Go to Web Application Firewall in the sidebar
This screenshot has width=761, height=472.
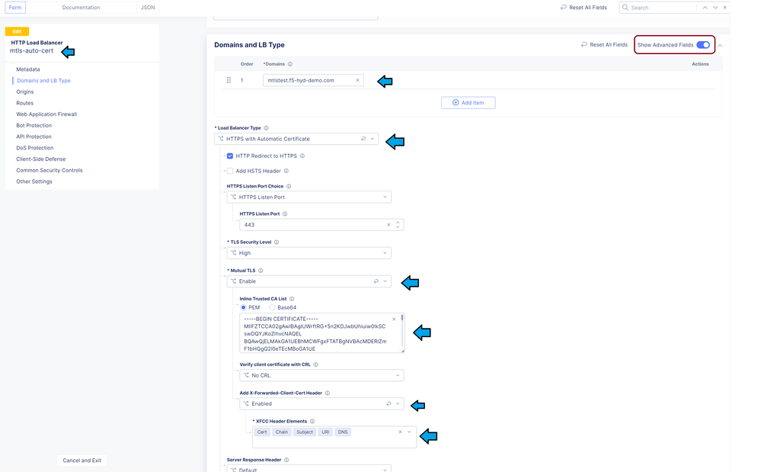pyautogui.click(x=46, y=114)
